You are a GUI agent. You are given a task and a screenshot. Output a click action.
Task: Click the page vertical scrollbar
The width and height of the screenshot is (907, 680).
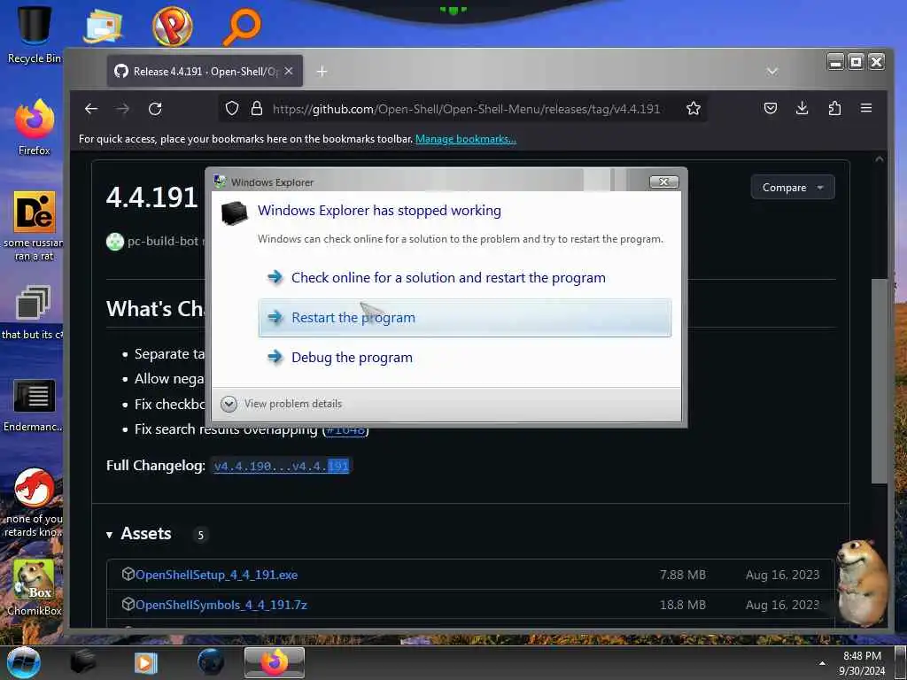880,382
